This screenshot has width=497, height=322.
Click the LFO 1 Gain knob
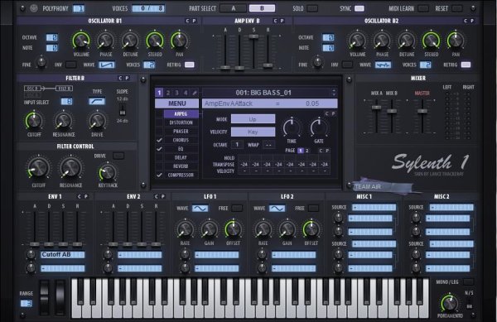pyautogui.click(x=210, y=229)
